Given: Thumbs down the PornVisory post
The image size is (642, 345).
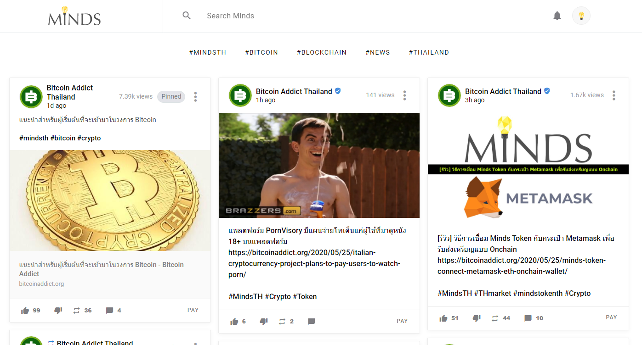Looking at the screenshot, I should [263, 322].
